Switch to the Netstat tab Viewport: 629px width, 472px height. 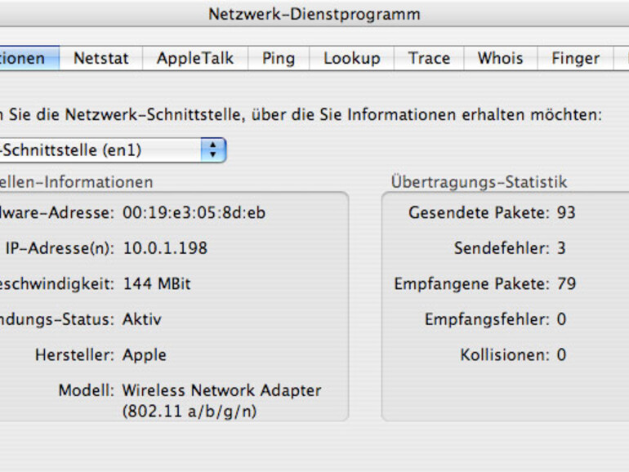(100, 58)
